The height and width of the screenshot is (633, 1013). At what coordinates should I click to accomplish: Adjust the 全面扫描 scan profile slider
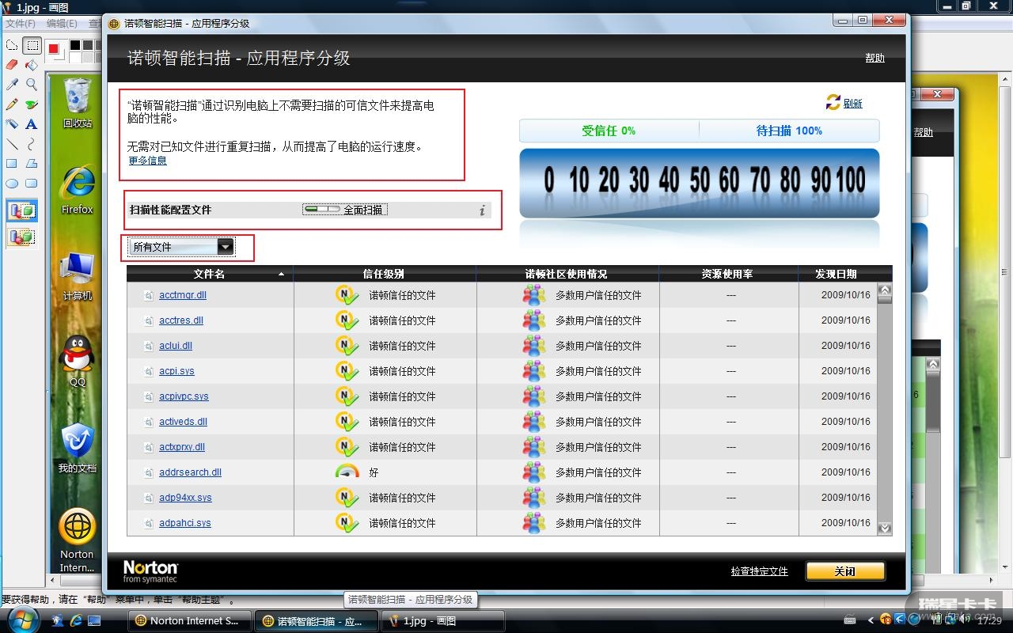322,210
